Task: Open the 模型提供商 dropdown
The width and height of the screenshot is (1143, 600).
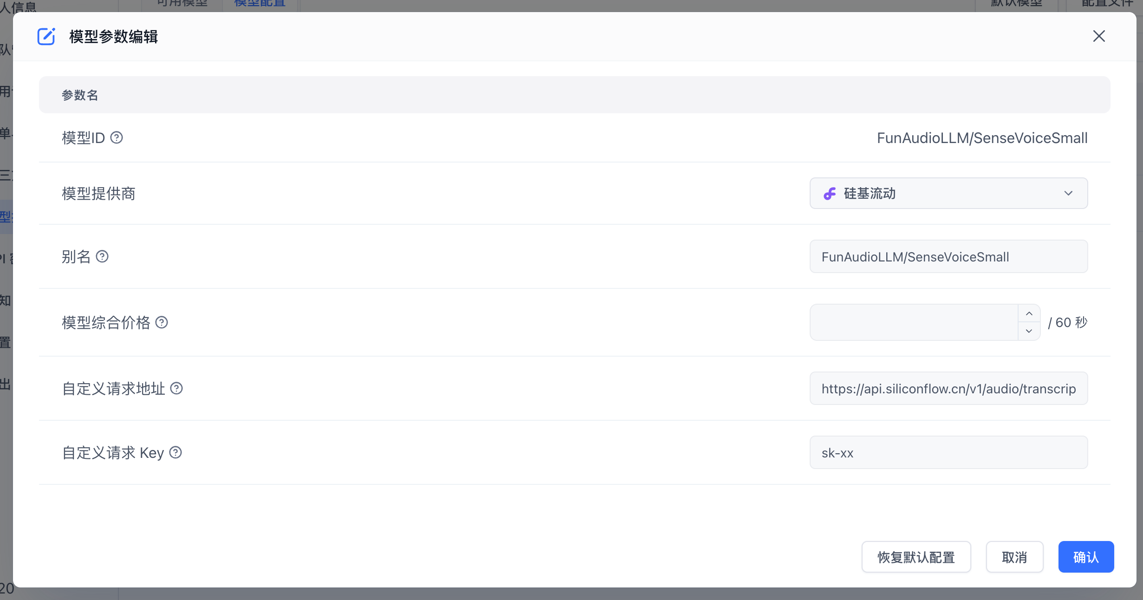Action: coord(948,193)
